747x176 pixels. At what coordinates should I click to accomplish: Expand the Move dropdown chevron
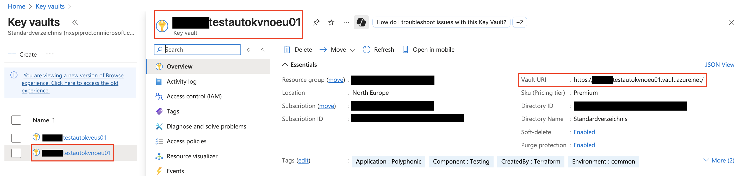coord(352,50)
